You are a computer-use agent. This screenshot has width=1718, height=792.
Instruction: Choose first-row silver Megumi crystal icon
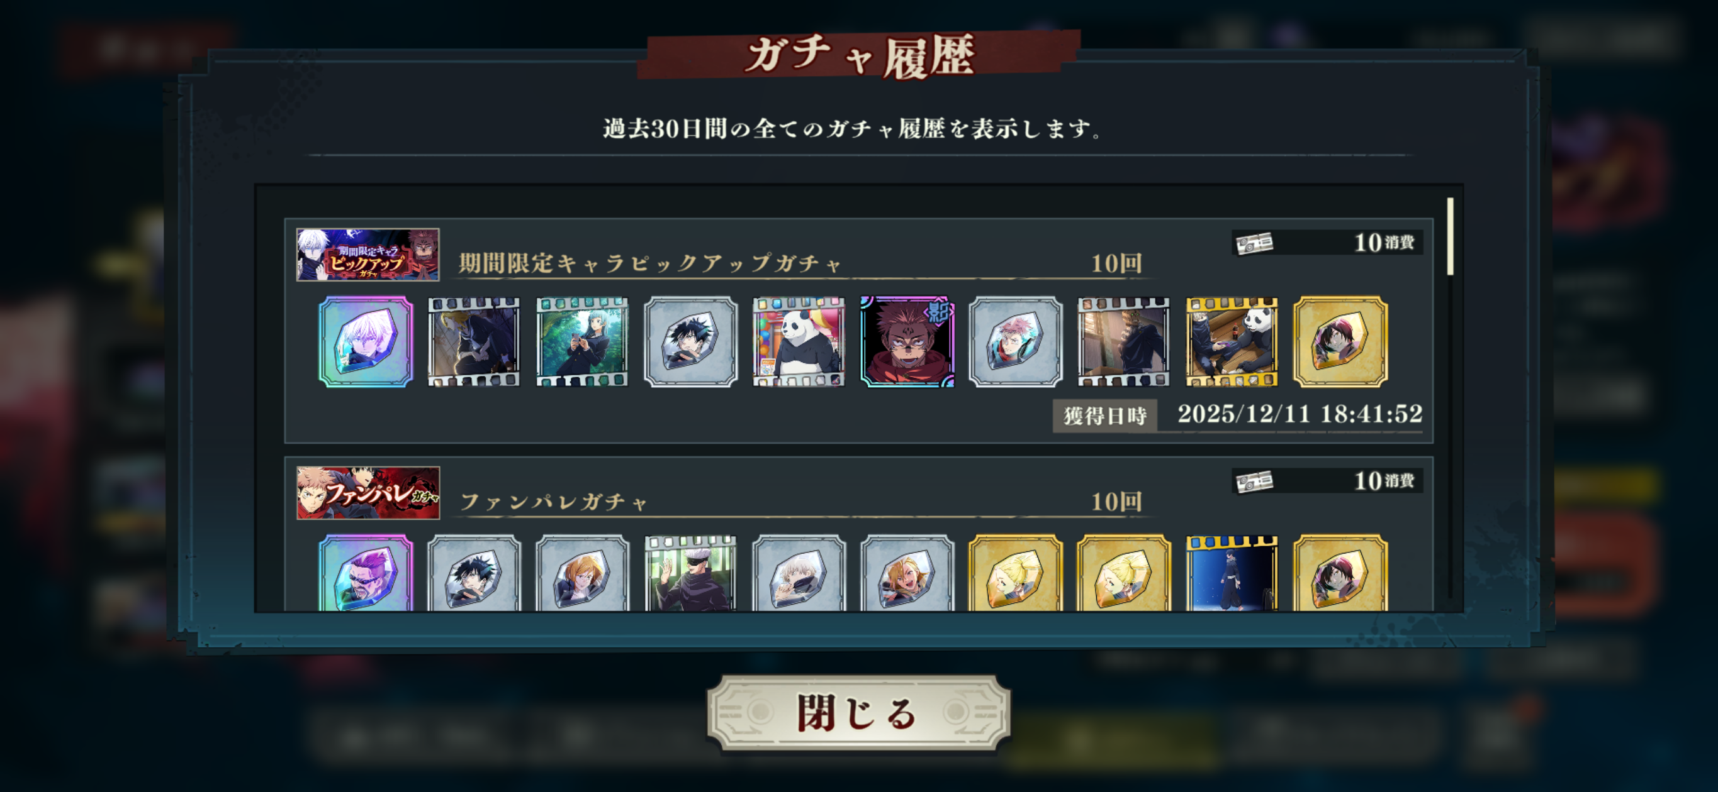[690, 342]
